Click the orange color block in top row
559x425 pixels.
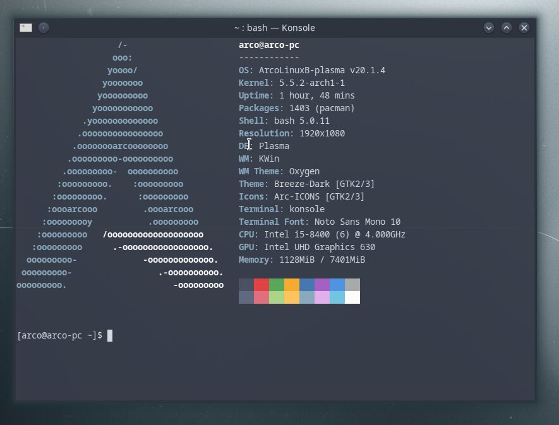(292, 285)
